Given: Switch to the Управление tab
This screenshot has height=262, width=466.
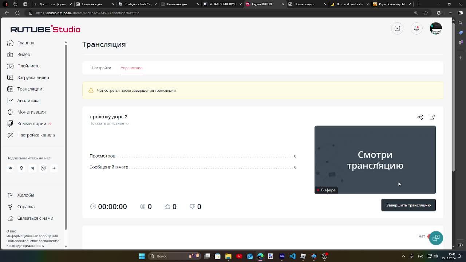Looking at the screenshot, I should (x=131, y=68).
